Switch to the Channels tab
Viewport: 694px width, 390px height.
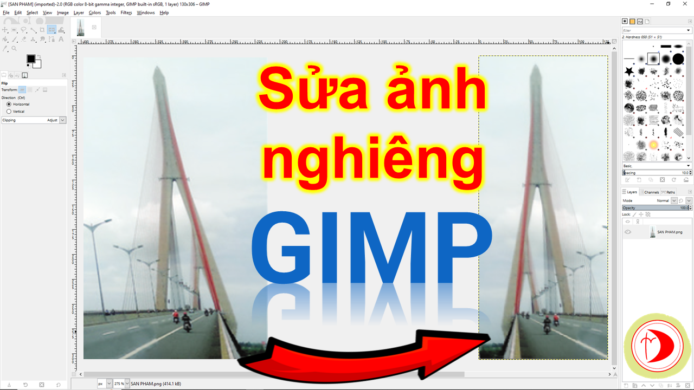(650, 192)
